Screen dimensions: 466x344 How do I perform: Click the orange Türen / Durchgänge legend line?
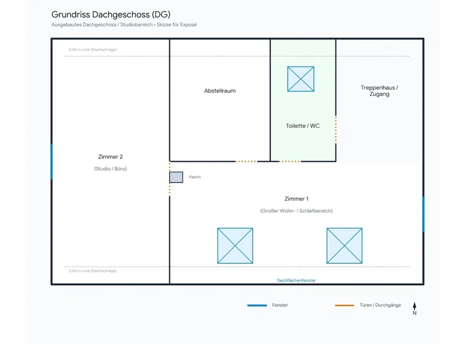345,305
